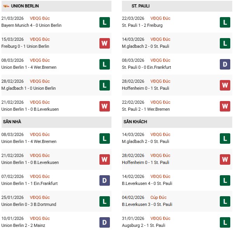Click the W badge for Hoffenheim 0-1 St. Pauli under St. Pauli

click(225, 85)
